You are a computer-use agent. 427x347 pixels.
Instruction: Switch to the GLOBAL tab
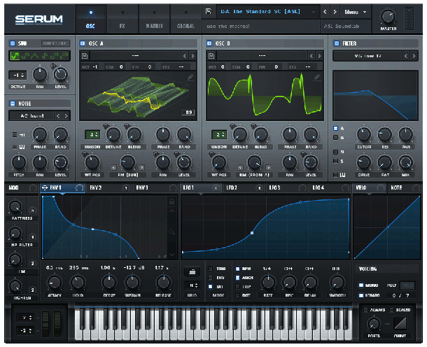pyautogui.click(x=185, y=19)
